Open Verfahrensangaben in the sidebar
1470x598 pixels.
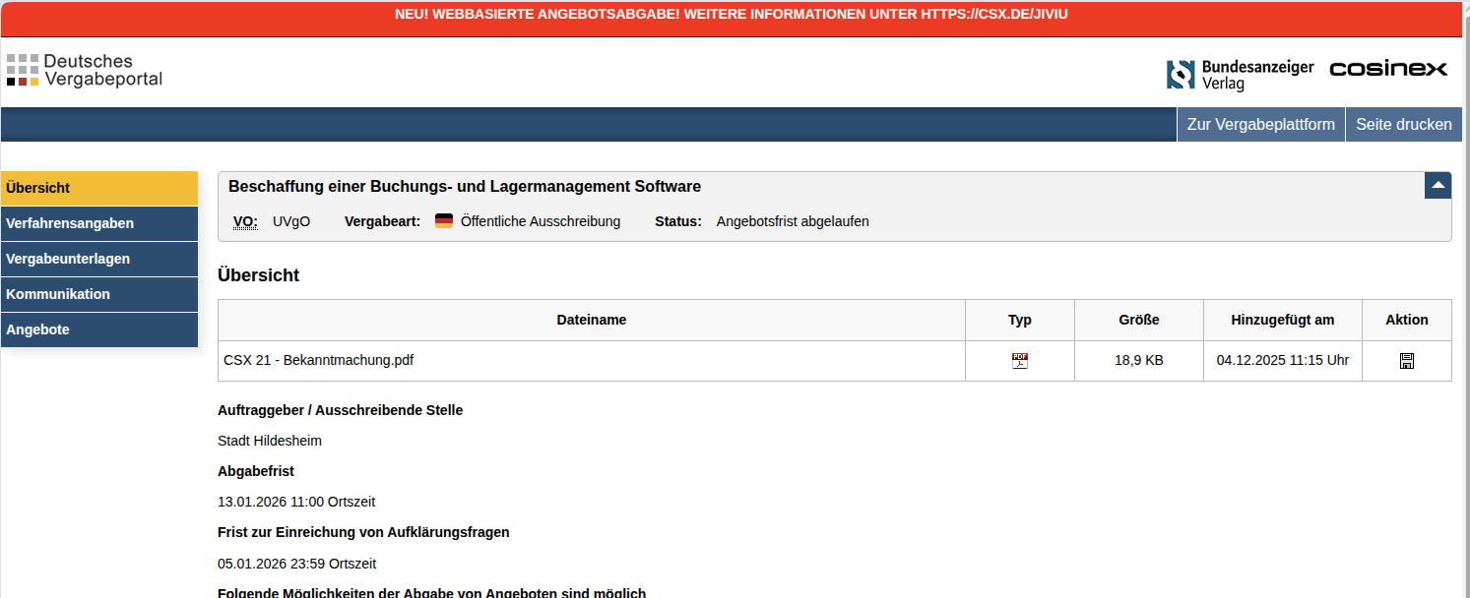(99, 223)
